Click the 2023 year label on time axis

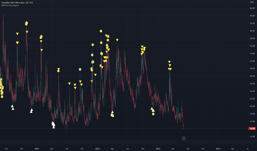coord(158,149)
